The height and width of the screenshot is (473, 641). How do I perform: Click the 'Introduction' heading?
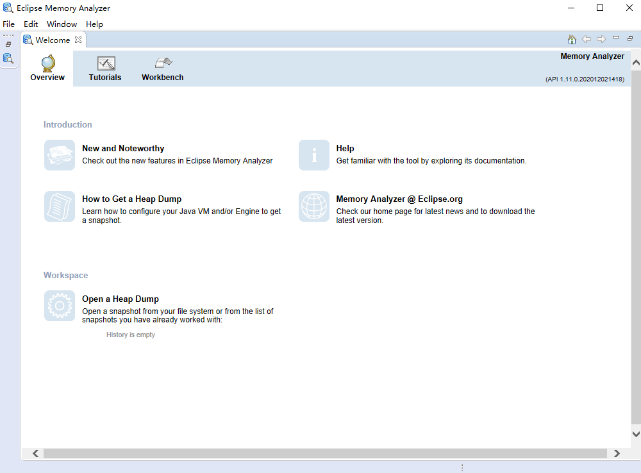click(68, 125)
